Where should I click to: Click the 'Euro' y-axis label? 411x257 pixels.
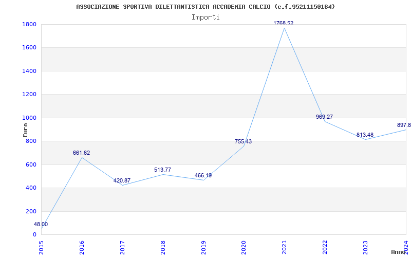[x=25, y=131]
